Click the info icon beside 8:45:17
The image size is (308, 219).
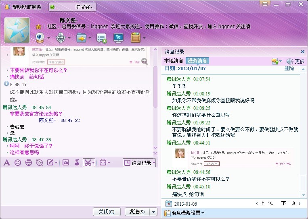[6, 84]
